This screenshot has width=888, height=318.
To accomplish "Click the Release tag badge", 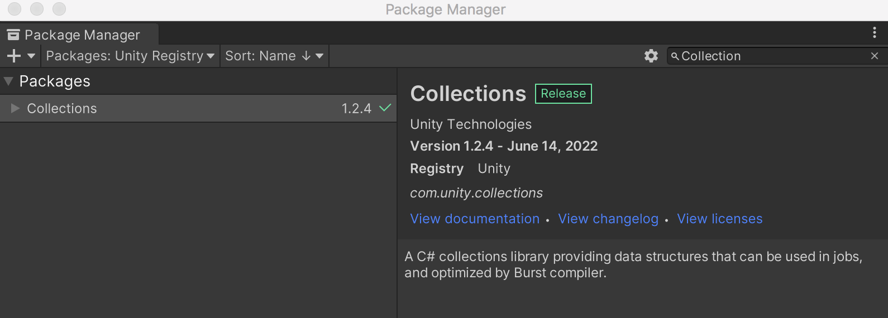I will pos(563,94).
